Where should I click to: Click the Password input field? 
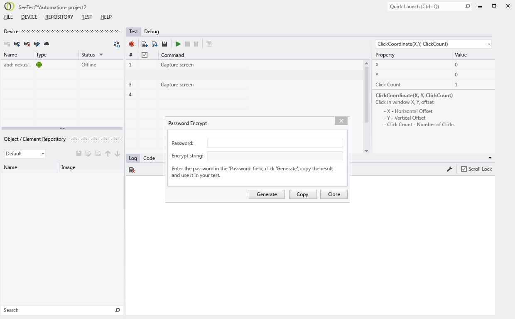(275, 143)
